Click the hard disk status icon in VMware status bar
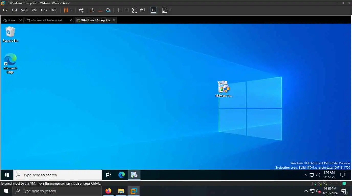Image resolution: width=352 pixels, height=196 pixels. 314,183
